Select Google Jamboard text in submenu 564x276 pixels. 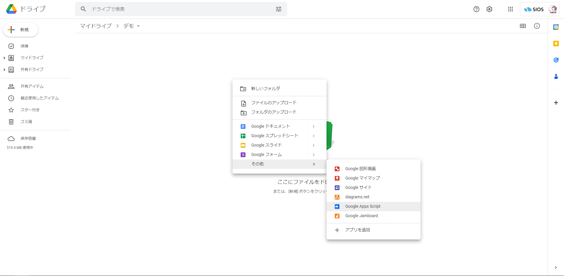point(362,216)
